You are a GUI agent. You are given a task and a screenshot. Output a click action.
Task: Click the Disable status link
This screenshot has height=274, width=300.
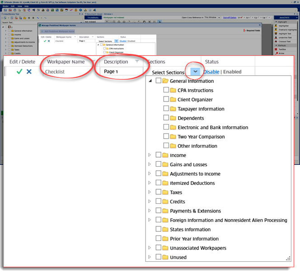click(x=211, y=72)
